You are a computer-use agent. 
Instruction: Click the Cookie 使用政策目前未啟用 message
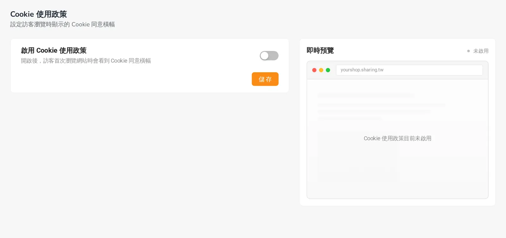click(x=398, y=138)
